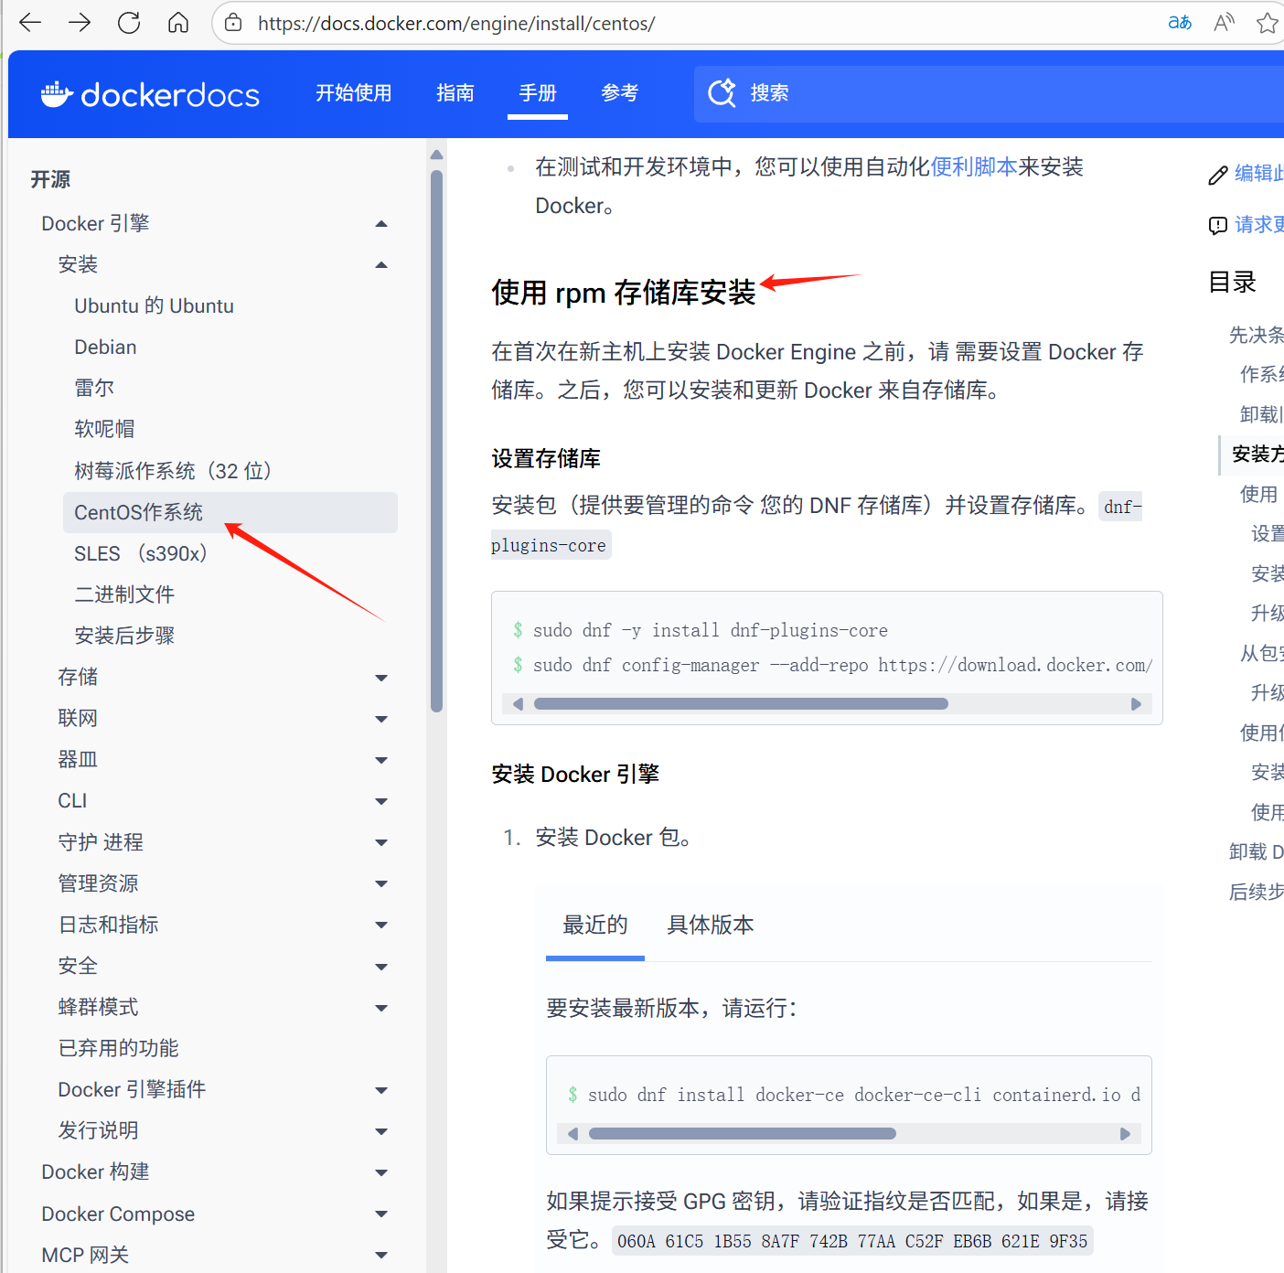The height and width of the screenshot is (1273, 1284).
Task: Click the favorites star icon
Action: pos(1268,23)
